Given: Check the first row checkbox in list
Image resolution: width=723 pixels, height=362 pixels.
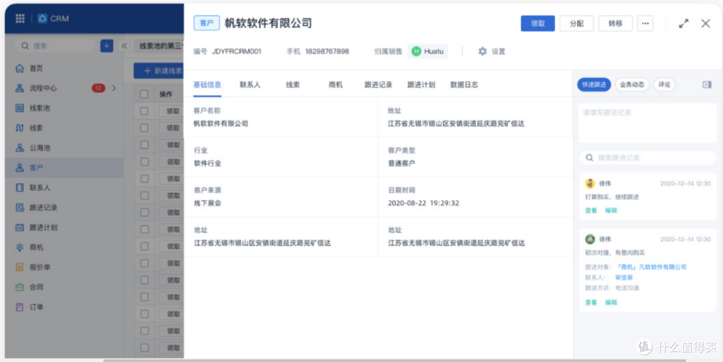Looking at the screenshot, I should click(145, 111).
